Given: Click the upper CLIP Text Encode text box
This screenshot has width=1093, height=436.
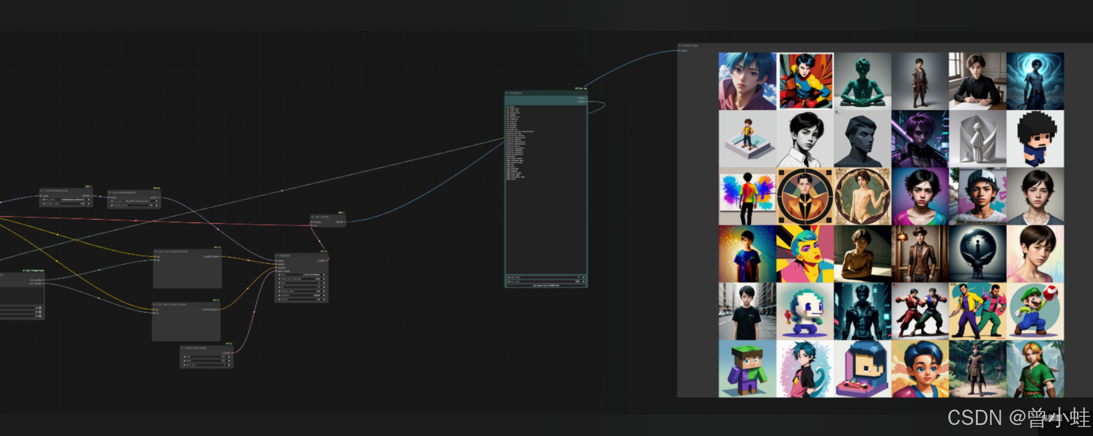Looking at the screenshot, I should coord(187,274).
